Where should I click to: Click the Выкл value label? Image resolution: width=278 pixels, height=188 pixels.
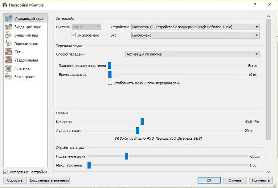[253, 66]
